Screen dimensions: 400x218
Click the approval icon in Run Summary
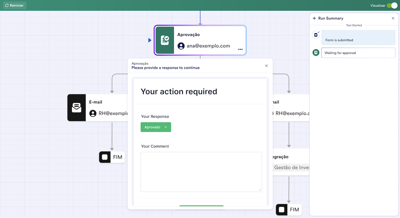[x=316, y=53]
